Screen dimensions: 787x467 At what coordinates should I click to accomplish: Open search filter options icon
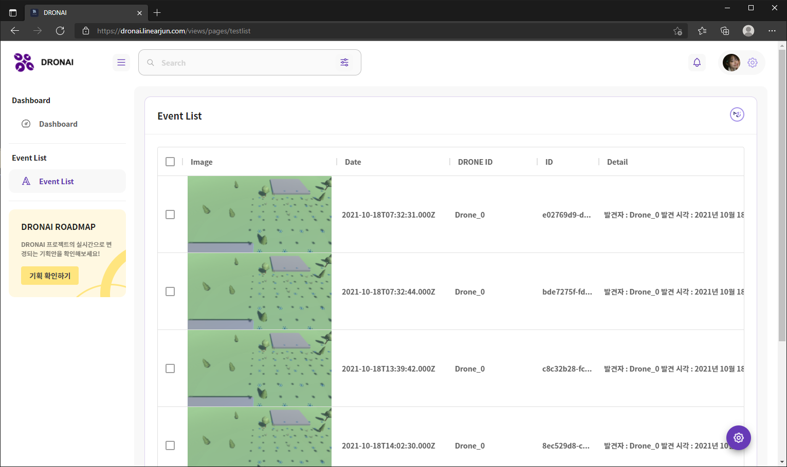(x=344, y=63)
